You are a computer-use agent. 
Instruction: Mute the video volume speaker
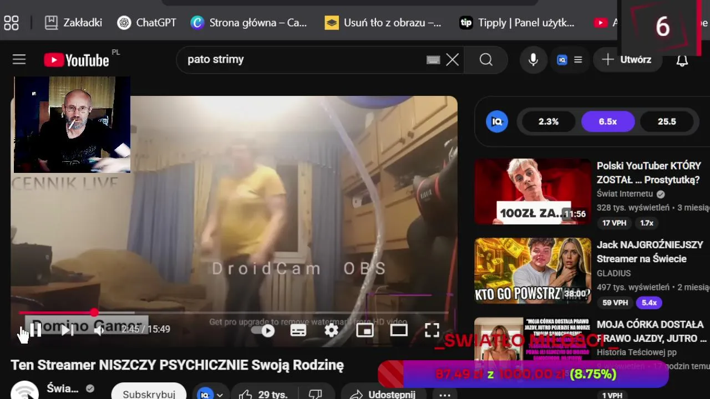click(x=99, y=330)
